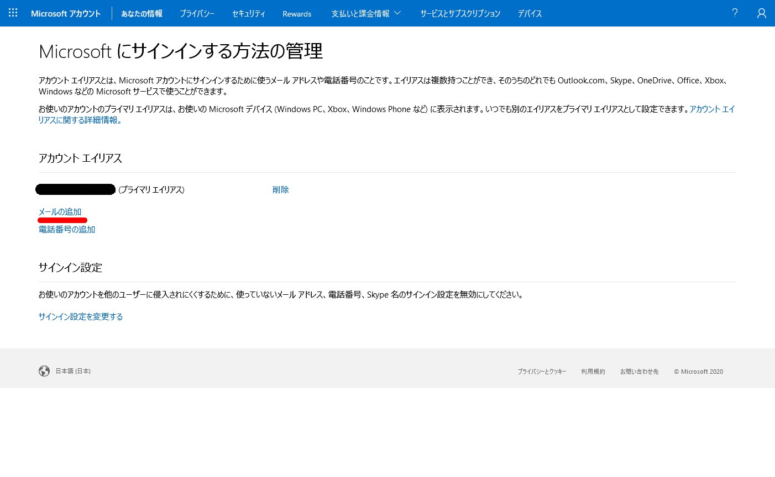
Task: Select 日本語 (日本) language link
Action: (x=73, y=371)
